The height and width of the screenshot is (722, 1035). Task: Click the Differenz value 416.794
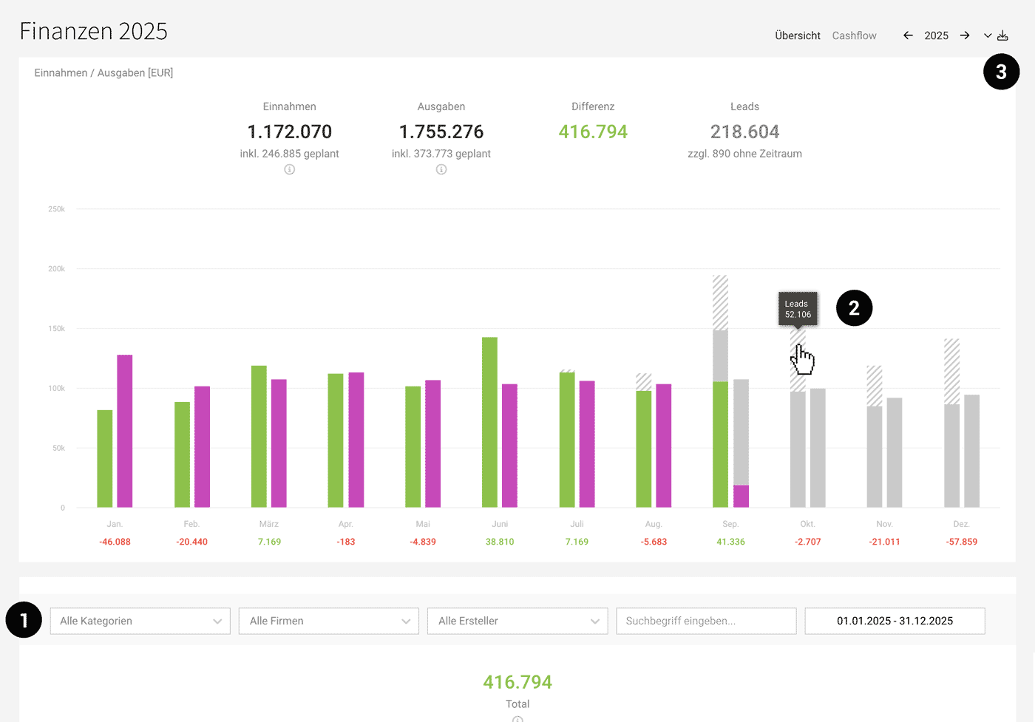point(593,132)
